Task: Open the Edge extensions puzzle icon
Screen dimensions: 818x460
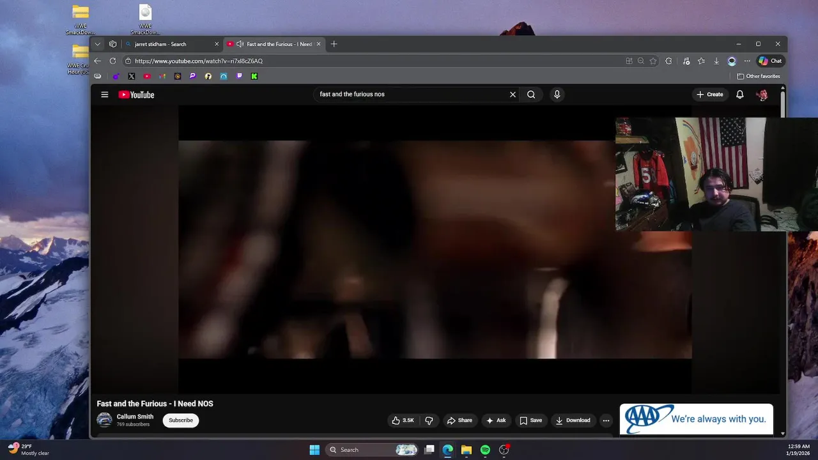Action: [668, 61]
